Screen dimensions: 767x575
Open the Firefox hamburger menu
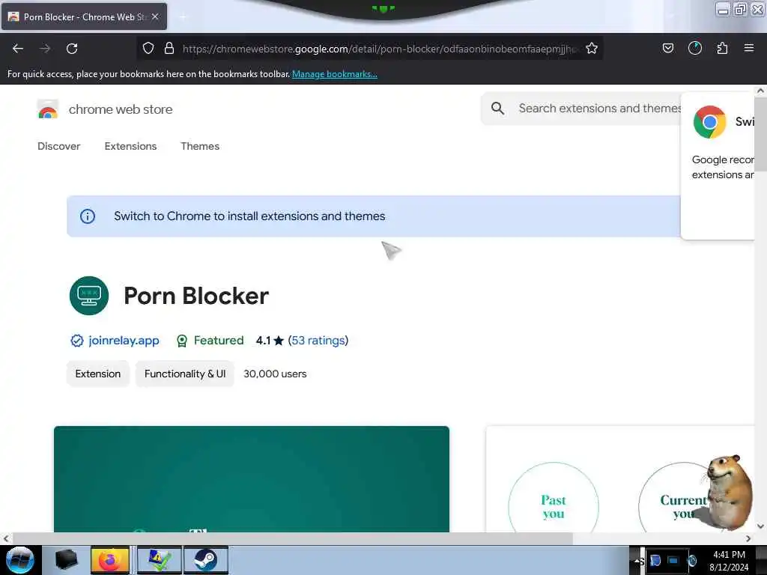click(x=749, y=48)
